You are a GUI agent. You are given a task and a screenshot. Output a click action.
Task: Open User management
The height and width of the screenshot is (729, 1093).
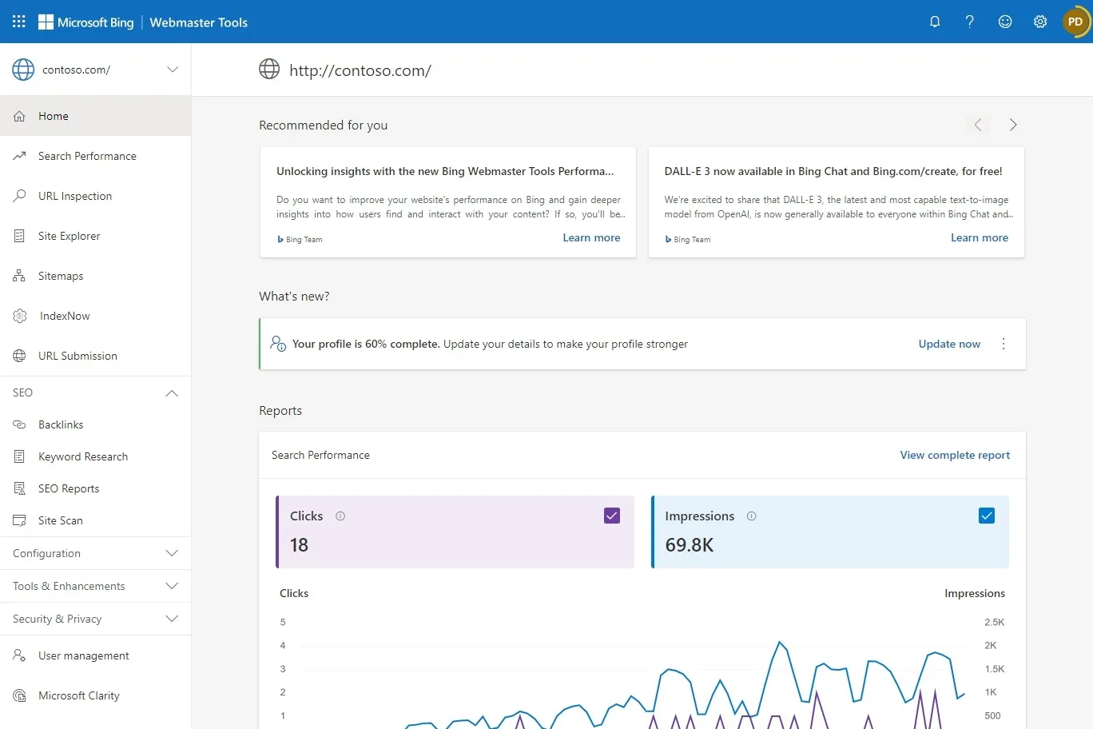click(x=96, y=655)
